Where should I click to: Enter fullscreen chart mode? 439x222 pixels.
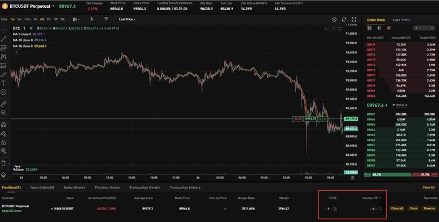tap(354, 19)
